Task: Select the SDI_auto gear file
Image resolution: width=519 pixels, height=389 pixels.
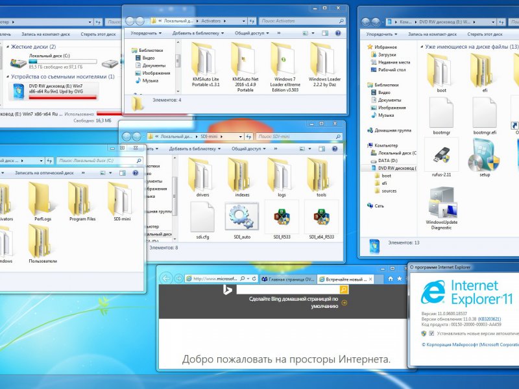Action: coord(242,220)
